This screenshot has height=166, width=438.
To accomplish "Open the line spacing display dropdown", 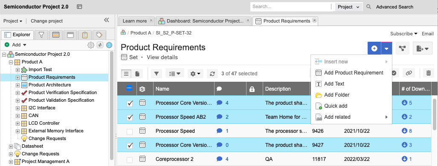I will point(175,74).
